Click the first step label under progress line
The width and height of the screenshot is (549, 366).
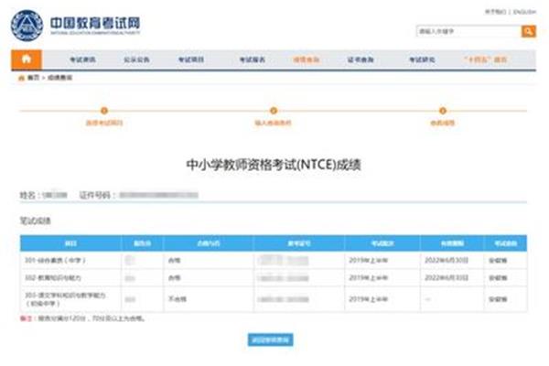(104, 123)
